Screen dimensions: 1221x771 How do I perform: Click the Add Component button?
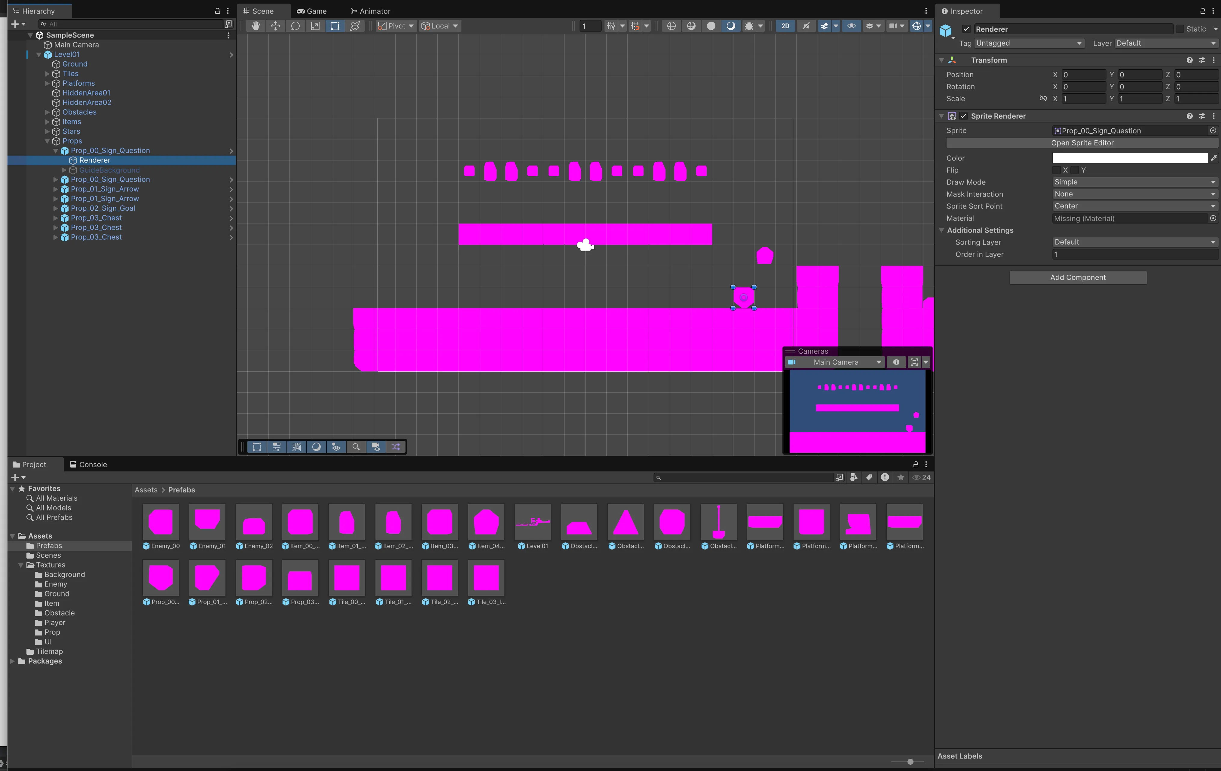[1078, 277]
